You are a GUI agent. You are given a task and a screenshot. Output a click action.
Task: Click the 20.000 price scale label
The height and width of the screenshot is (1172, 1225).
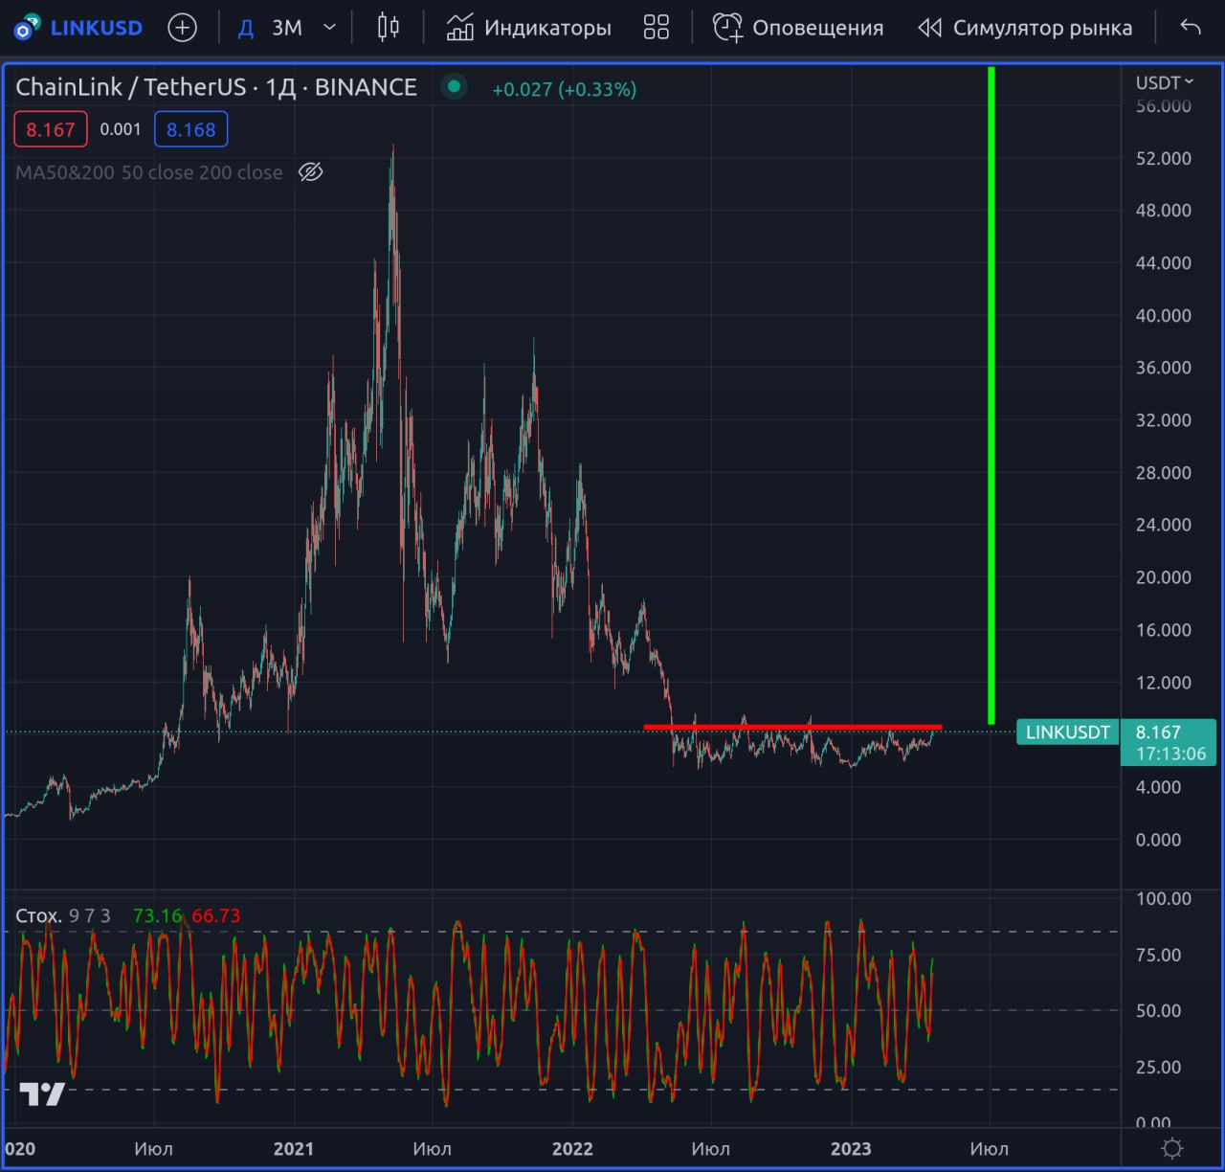coord(1164,577)
